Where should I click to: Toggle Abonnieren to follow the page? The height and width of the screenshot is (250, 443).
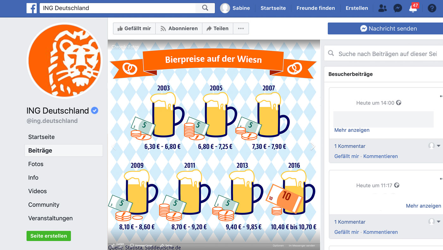tap(179, 29)
